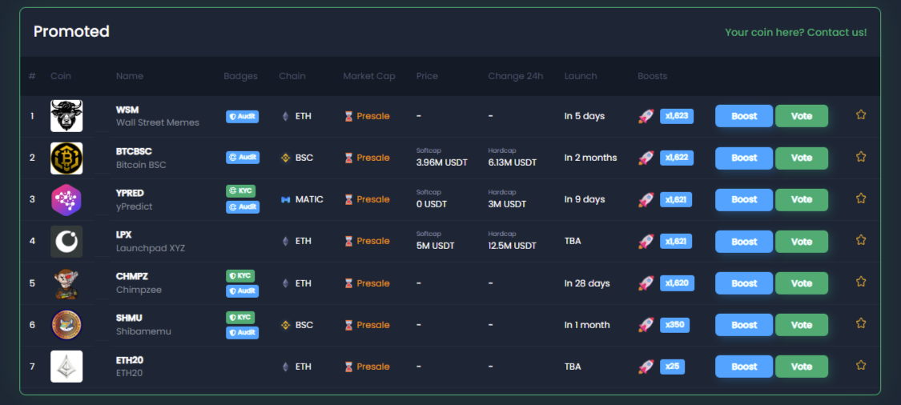The width and height of the screenshot is (901, 405).
Task: Click the rocket icon in CHMPZ row
Action: tap(646, 283)
